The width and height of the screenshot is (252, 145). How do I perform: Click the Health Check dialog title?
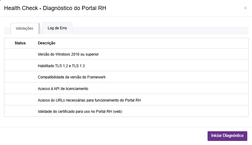point(55,8)
